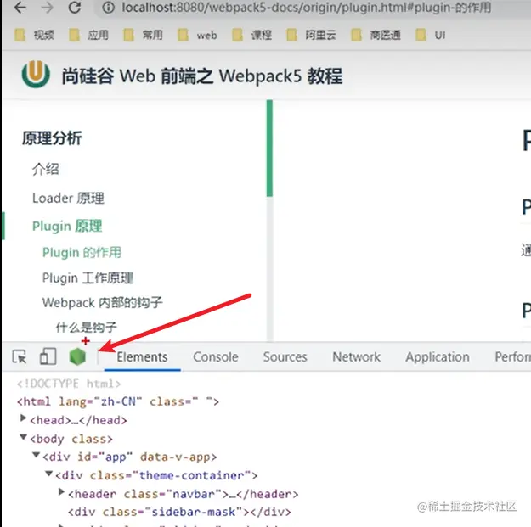Collapse the div id="app" node triangle
531x527 pixels.
coord(36,455)
